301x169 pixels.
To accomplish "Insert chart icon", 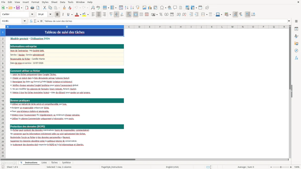I will pyautogui.click(x=150, y=8).
